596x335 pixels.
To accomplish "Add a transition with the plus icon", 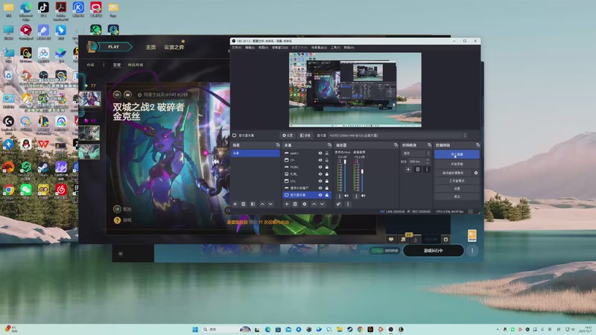I will 408,170.
